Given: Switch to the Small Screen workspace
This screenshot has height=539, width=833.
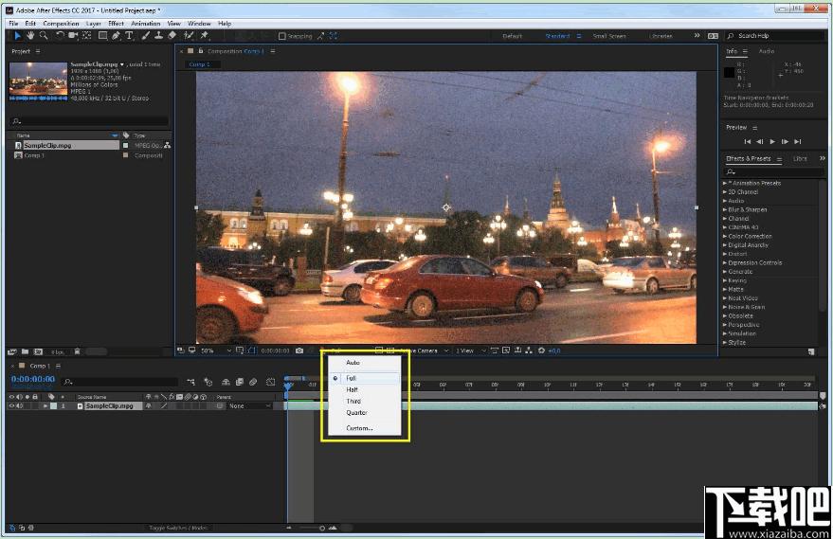Looking at the screenshot, I should 608,36.
